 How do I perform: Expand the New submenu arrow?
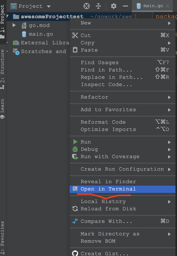(x=169, y=23)
